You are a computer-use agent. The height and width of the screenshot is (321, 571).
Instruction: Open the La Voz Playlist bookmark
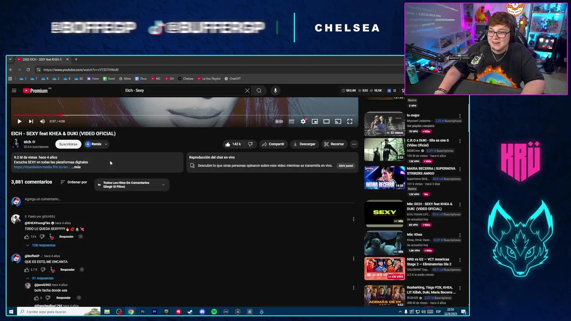[209, 78]
